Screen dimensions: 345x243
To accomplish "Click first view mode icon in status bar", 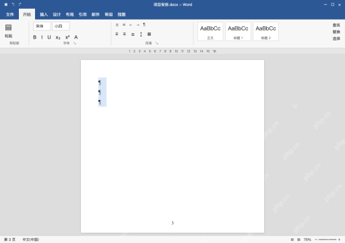I will [292, 240].
